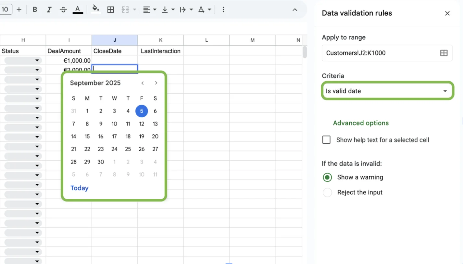
Task: Collapse the toolbar with the chevron
Action: point(294,9)
